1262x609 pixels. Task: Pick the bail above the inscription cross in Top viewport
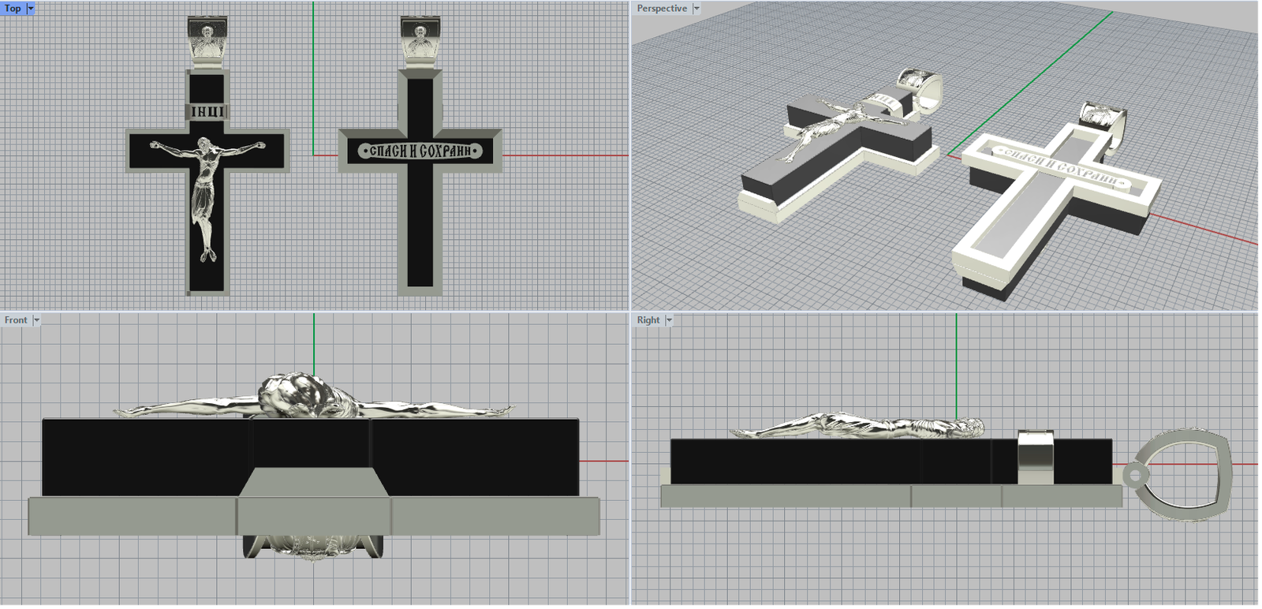[x=420, y=39]
